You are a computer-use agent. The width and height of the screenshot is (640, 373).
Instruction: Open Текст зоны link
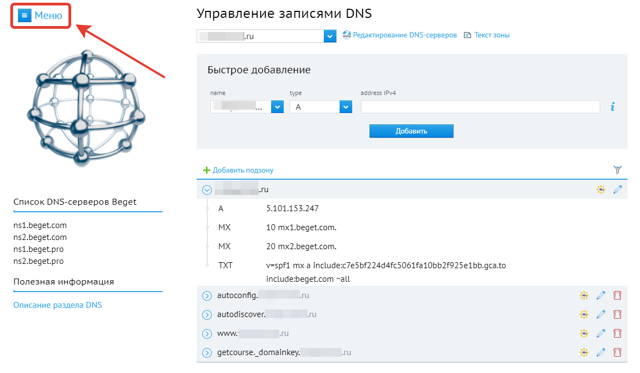coord(492,35)
